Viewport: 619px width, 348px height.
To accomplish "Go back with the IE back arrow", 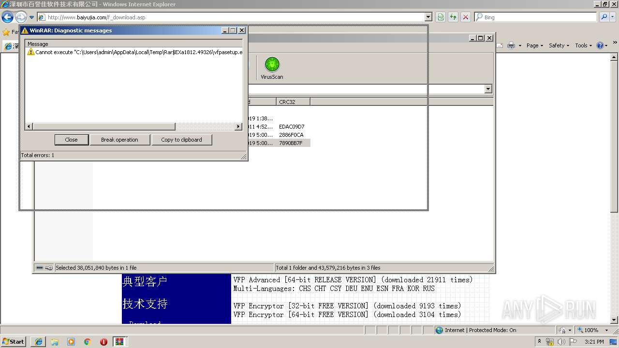I will pyautogui.click(x=7, y=17).
